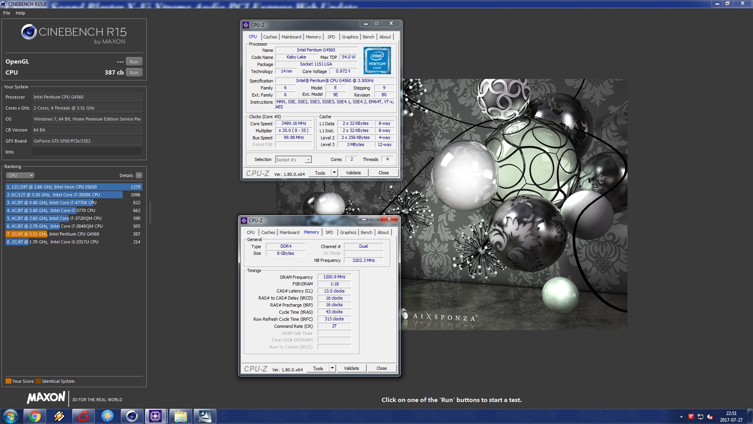Switch to Memory tab in upper CPU-Z
The height and width of the screenshot is (424, 753).
[313, 37]
